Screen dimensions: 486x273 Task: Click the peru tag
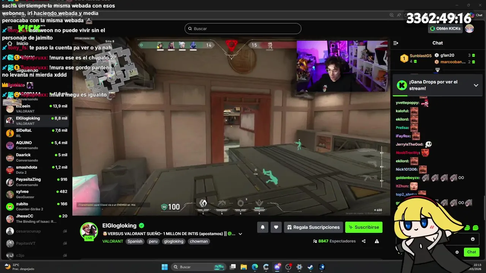(x=153, y=241)
